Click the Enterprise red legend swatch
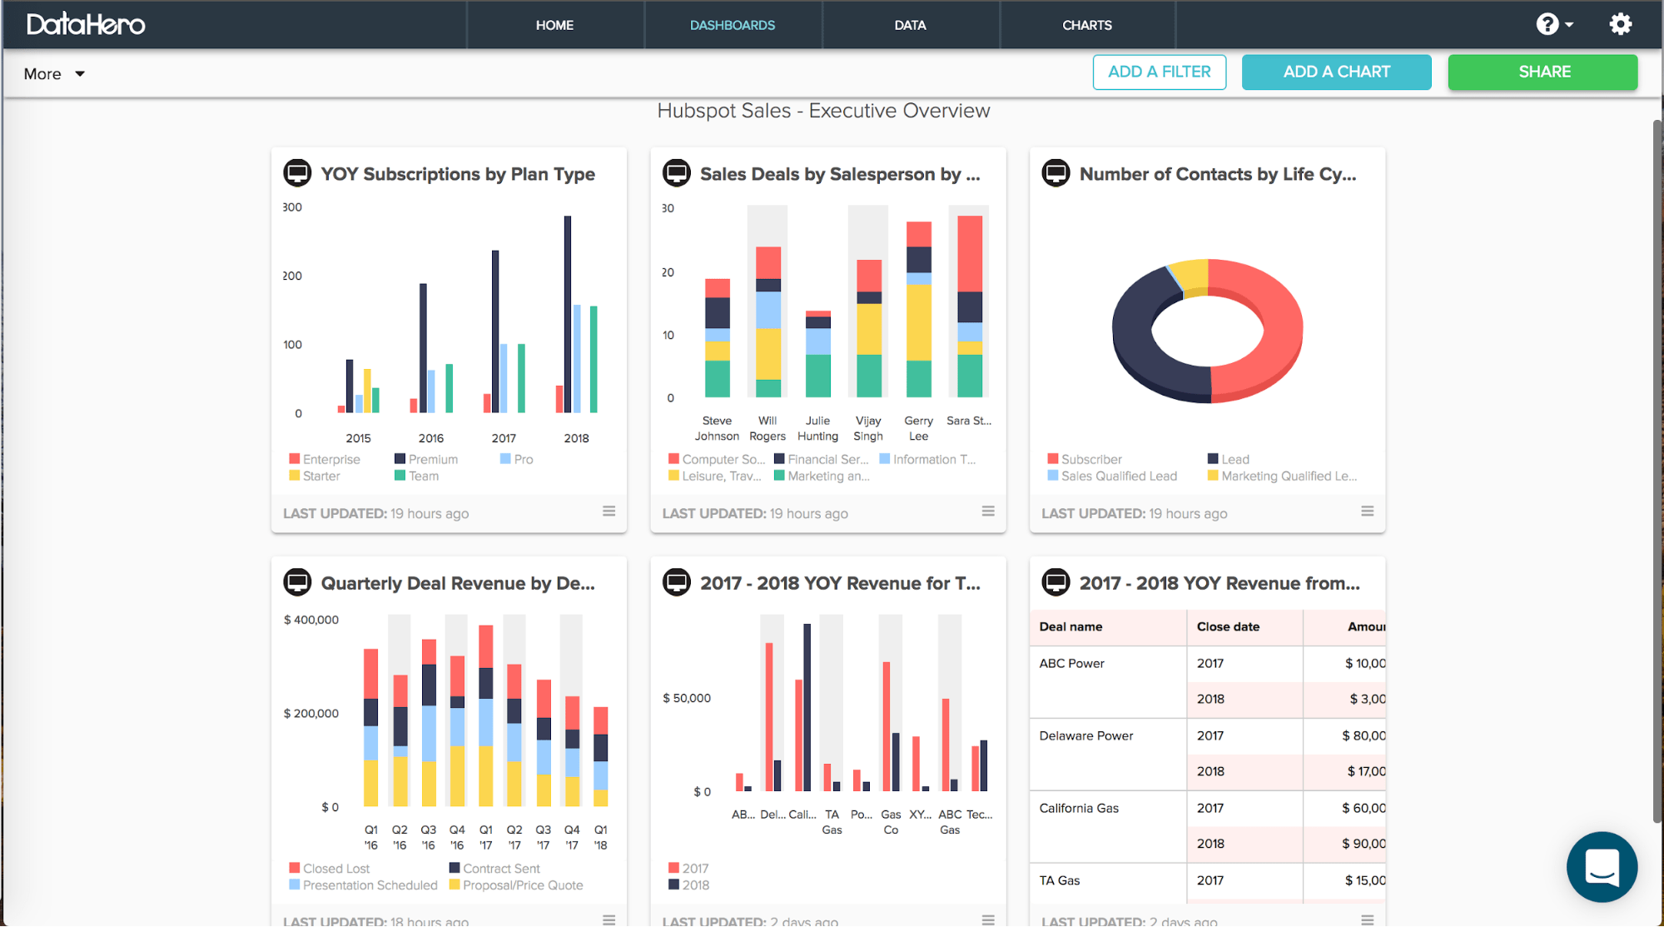This screenshot has height=927, width=1664. (x=293, y=458)
